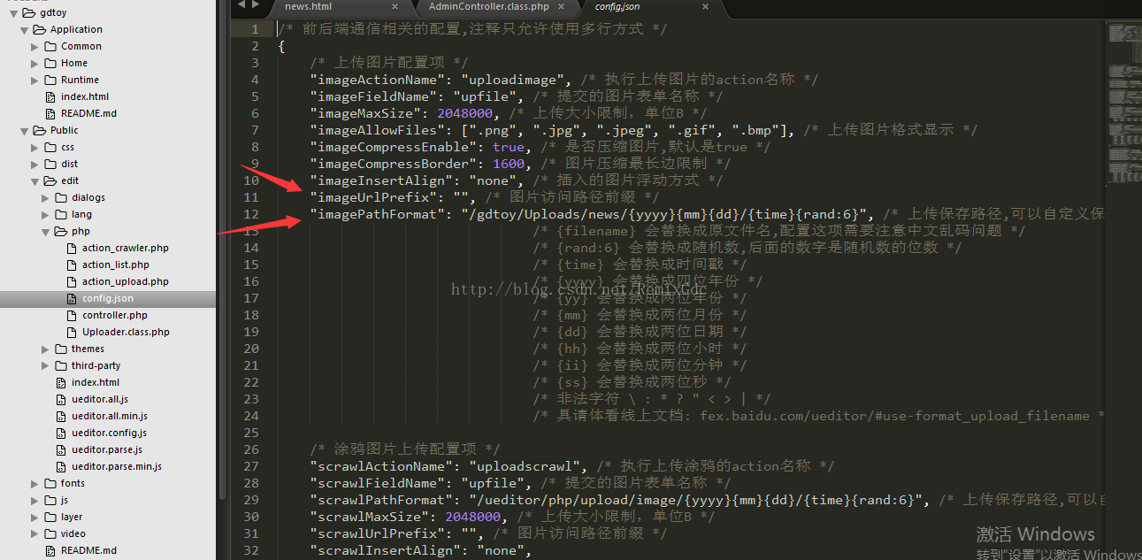Collapse the Application folder arrow
The width and height of the screenshot is (1142, 560).
tap(24, 30)
